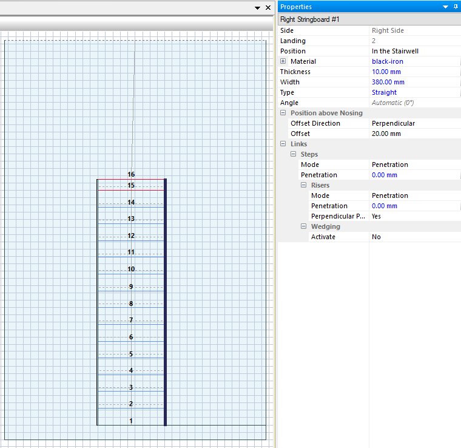The height and width of the screenshot is (448, 461).
Task: Collapse the Links group
Action: [x=283, y=143]
